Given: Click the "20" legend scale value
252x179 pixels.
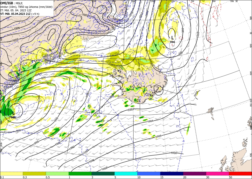Looking at the screenshot, I should pos(185,177).
